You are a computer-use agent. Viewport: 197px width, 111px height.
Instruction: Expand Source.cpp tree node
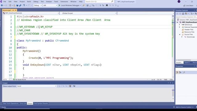182,37
